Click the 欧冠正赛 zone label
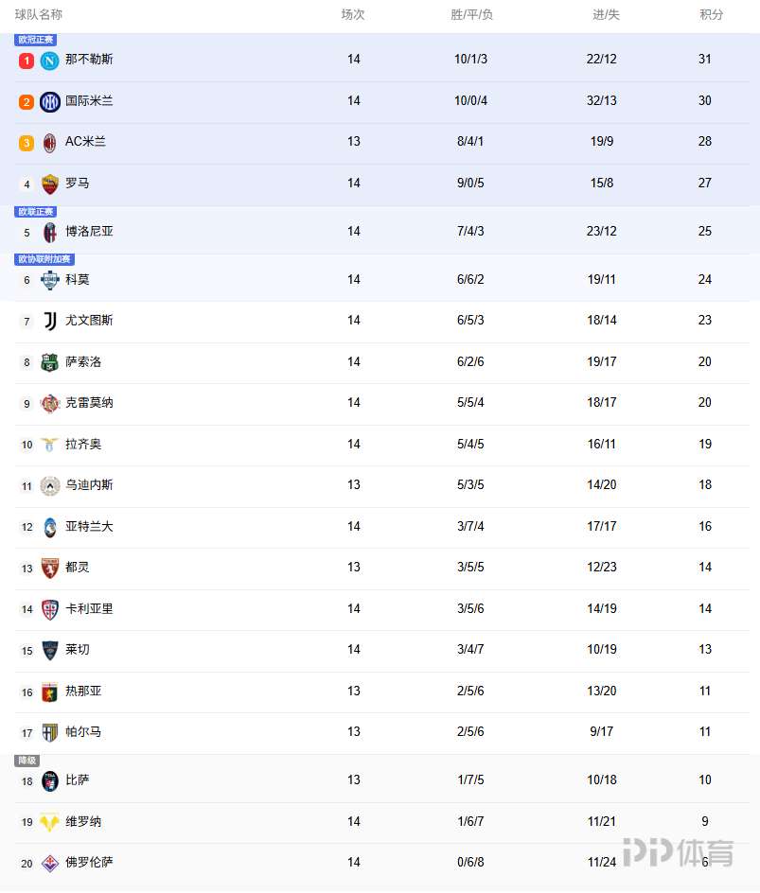Image resolution: width=760 pixels, height=893 pixels. click(x=36, y=40)
